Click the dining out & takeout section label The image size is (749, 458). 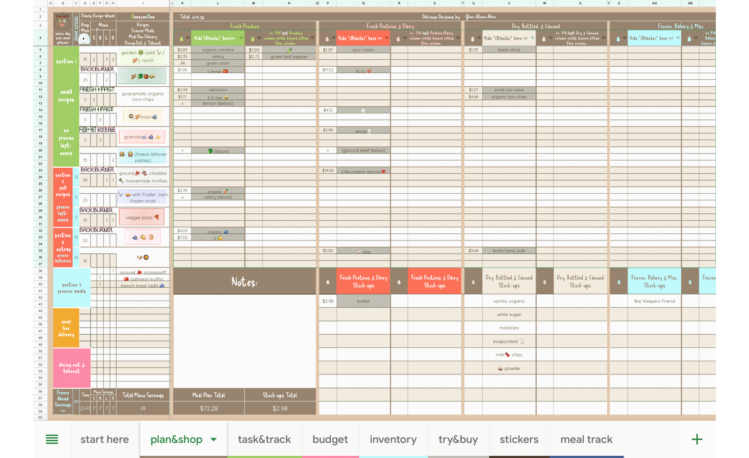pos(72,368)
